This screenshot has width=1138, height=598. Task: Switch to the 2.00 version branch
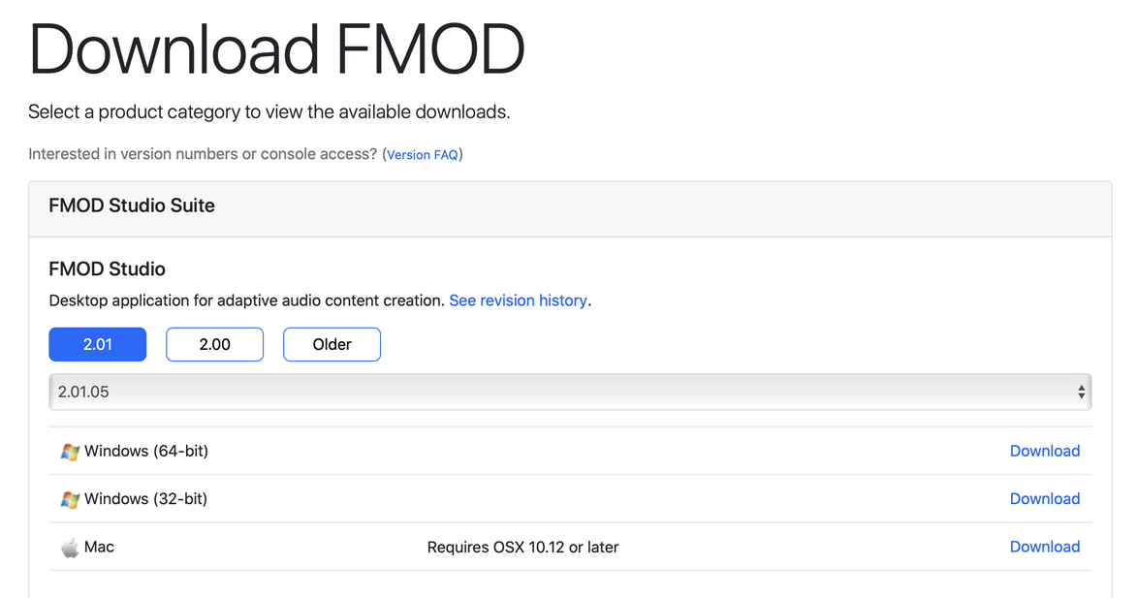(x=214, y=344)
